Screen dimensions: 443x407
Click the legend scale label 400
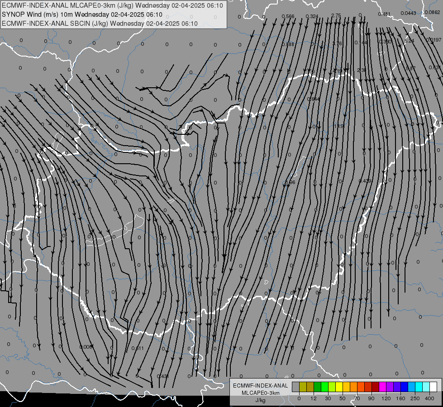pyautogui.click(x=430, y=398)
